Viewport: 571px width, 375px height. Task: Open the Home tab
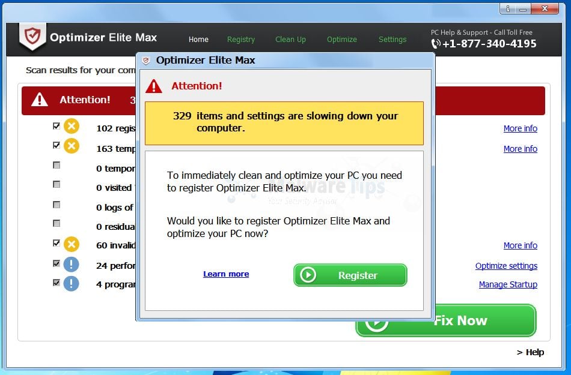[x=198, y=39]
